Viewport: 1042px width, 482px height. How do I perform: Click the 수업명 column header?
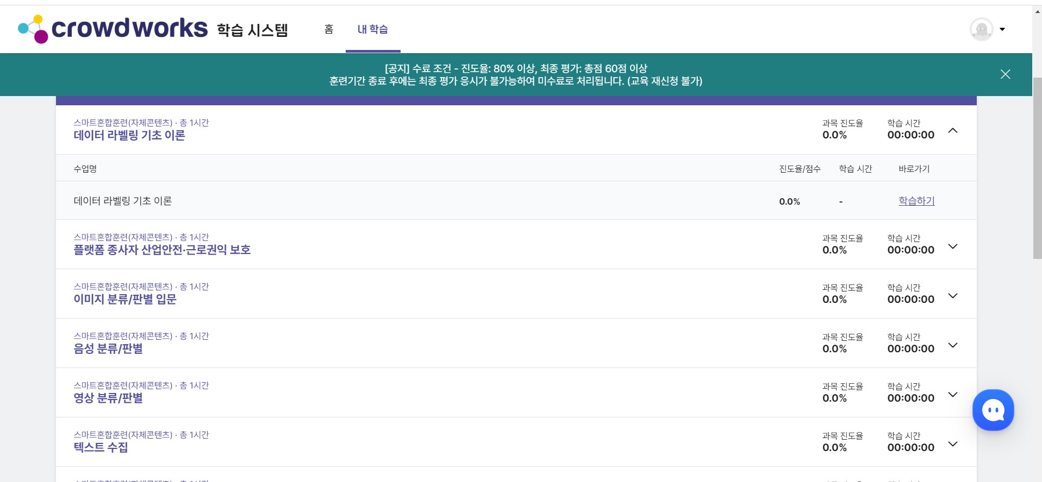pos(85,169)
